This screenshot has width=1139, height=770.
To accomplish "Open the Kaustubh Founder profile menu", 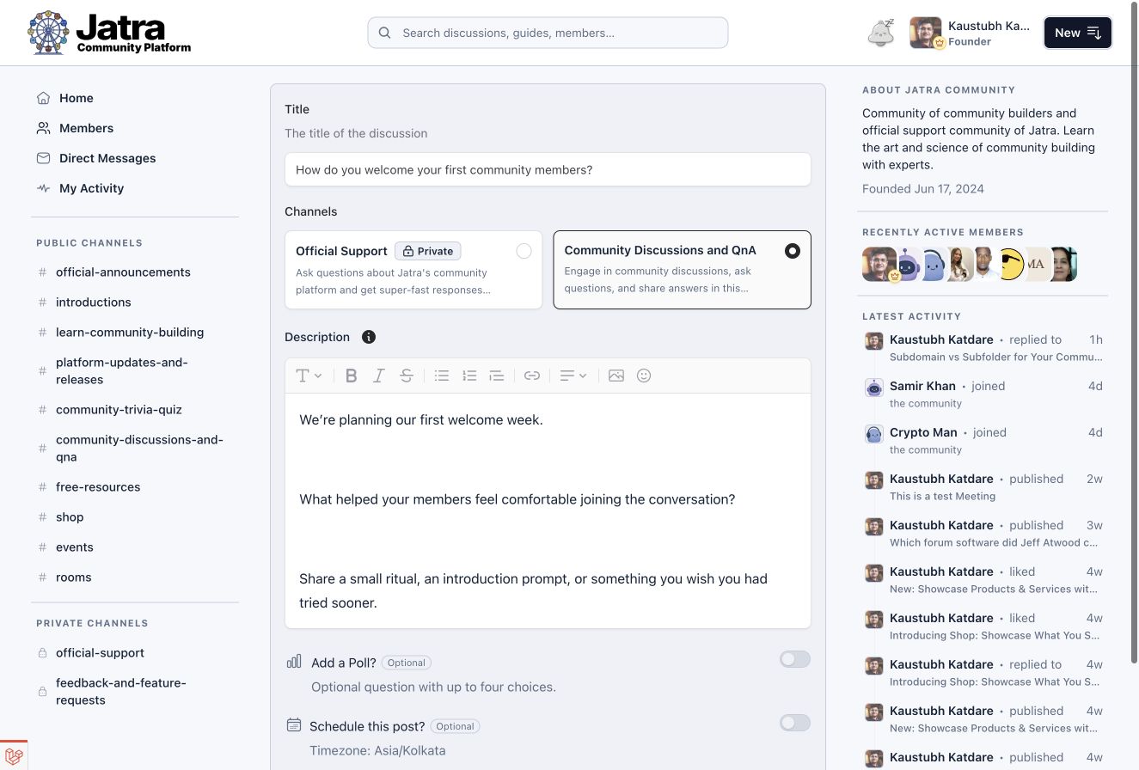I will [x=970, y=33].
